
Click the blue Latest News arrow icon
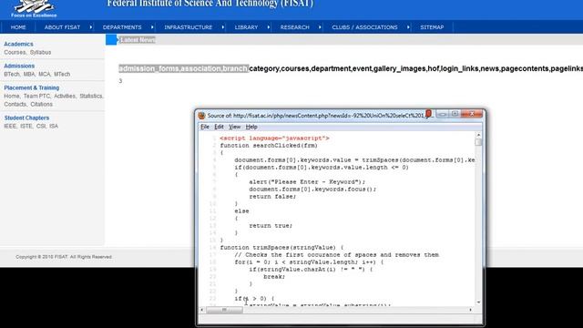(111, 40)
